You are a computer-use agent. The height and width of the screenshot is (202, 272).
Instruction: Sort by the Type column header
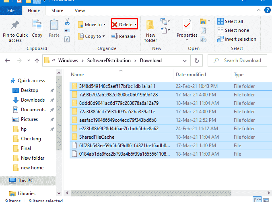[x=239, y=75]
